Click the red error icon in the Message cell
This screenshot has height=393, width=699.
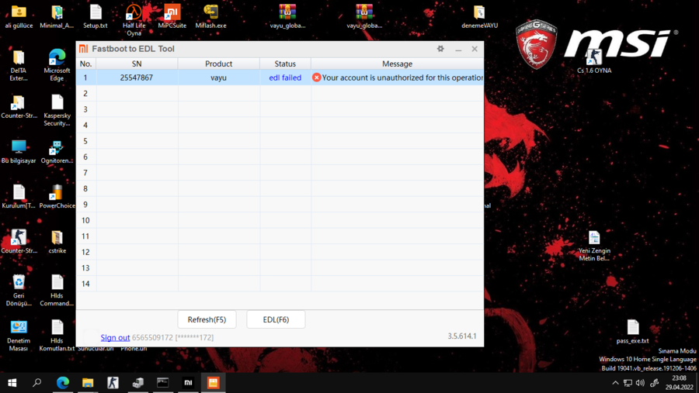tap(317, 78)
